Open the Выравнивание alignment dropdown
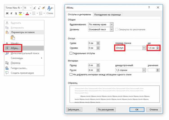The width and height of the screenshot is (169, 120). coord(112,25)
